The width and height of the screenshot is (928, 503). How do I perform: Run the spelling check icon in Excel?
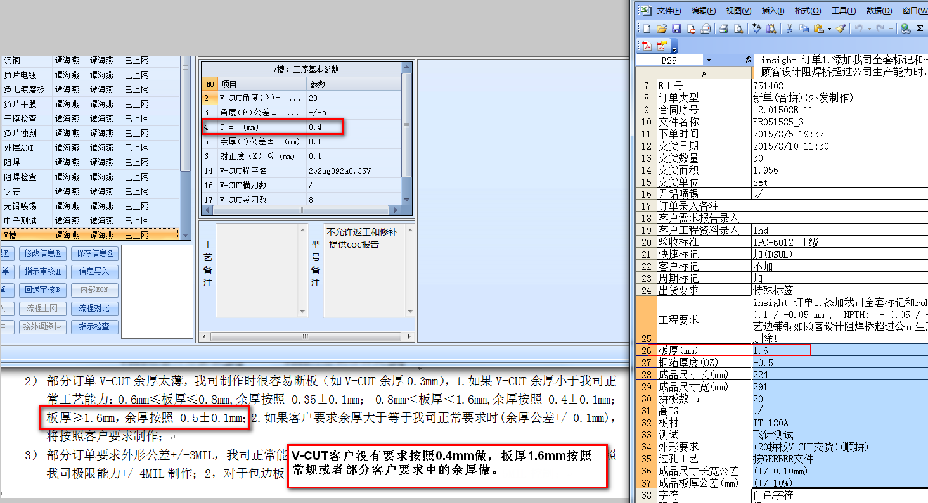[756, 29]
